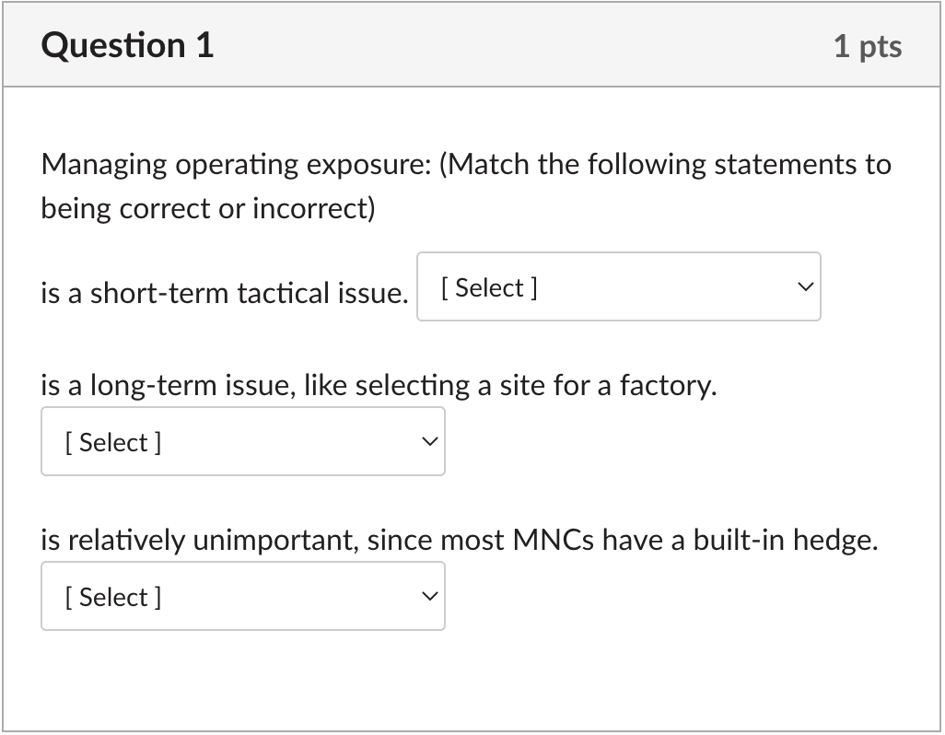The image size is (945, 735).
Task: Click the [ Select ] placeholder below long-term issue statement
Action: pyautogui.click(x=113, y=443)
